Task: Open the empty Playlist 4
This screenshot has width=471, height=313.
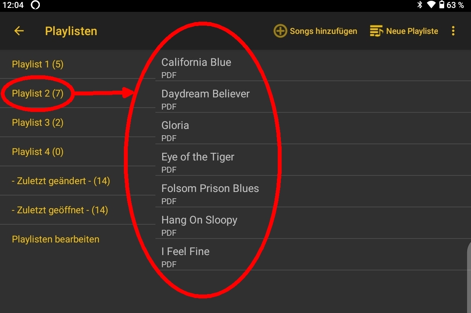Action: coord(38,152)
